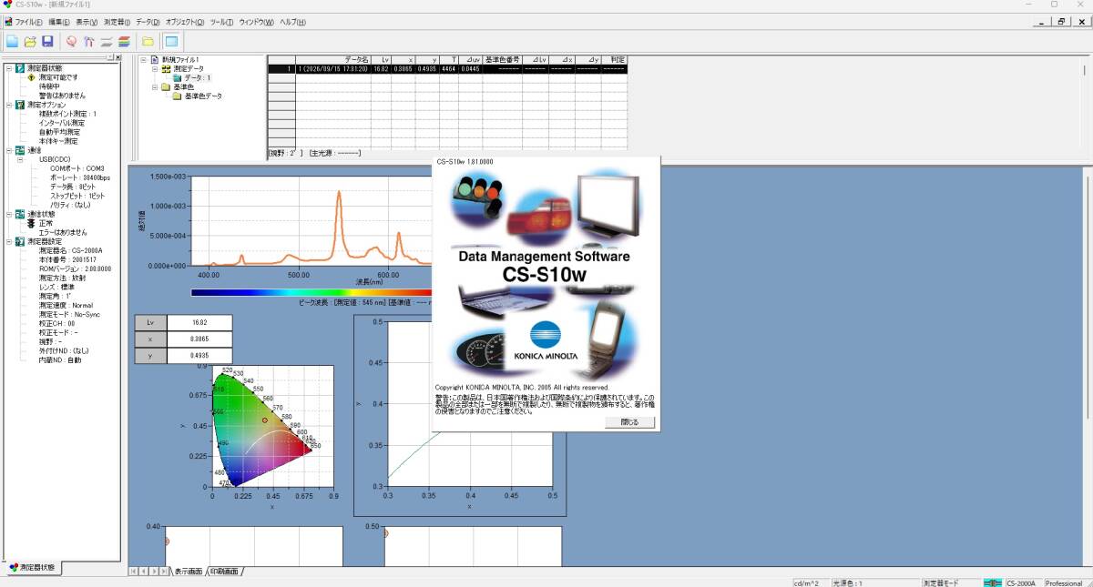This screenshot has height=587, width=1093.
Task: Close the instrument status side panel
Action: 117,57
